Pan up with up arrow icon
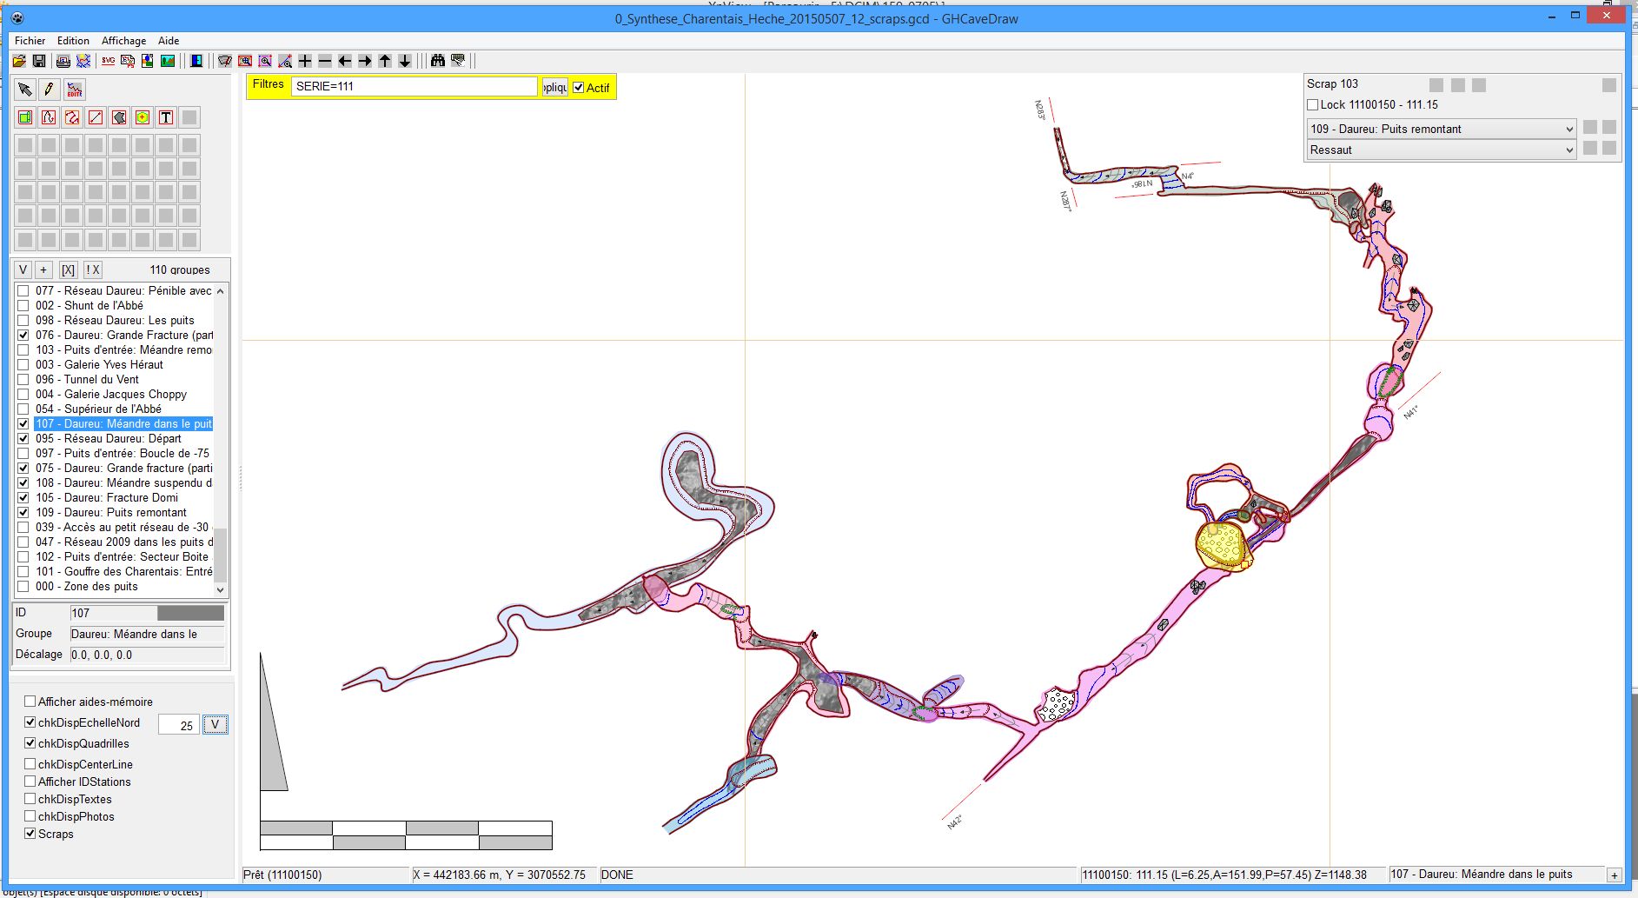The height and width of the screenshot is (898, 1638). 385,61
